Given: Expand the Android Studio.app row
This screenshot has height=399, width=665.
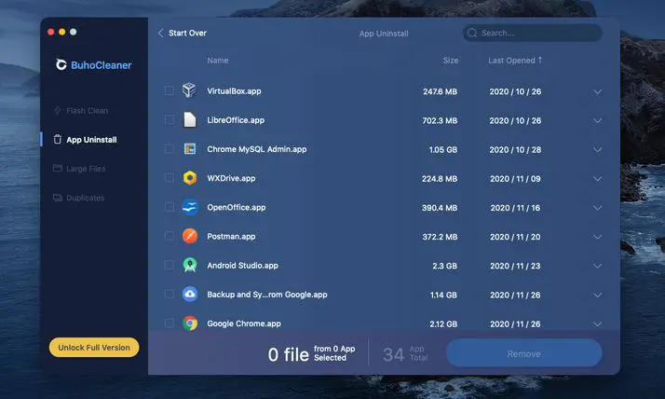Looking at the screenshot, I should (598, 266).
